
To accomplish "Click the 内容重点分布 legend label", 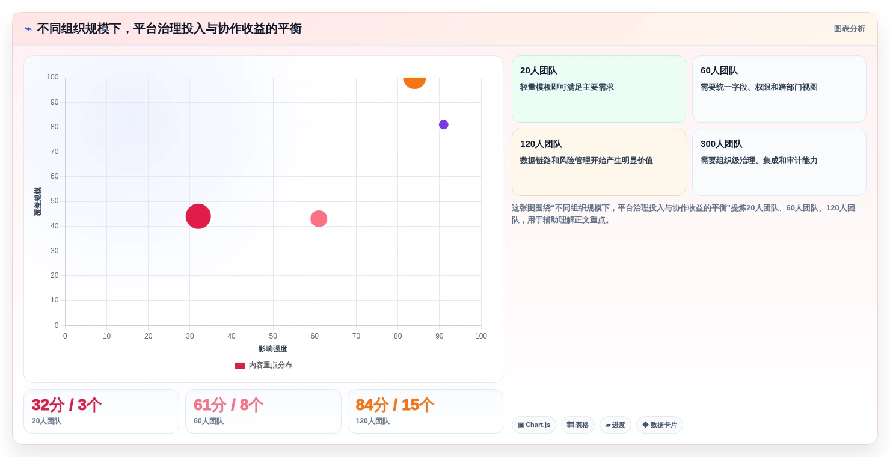I will 271,366.
